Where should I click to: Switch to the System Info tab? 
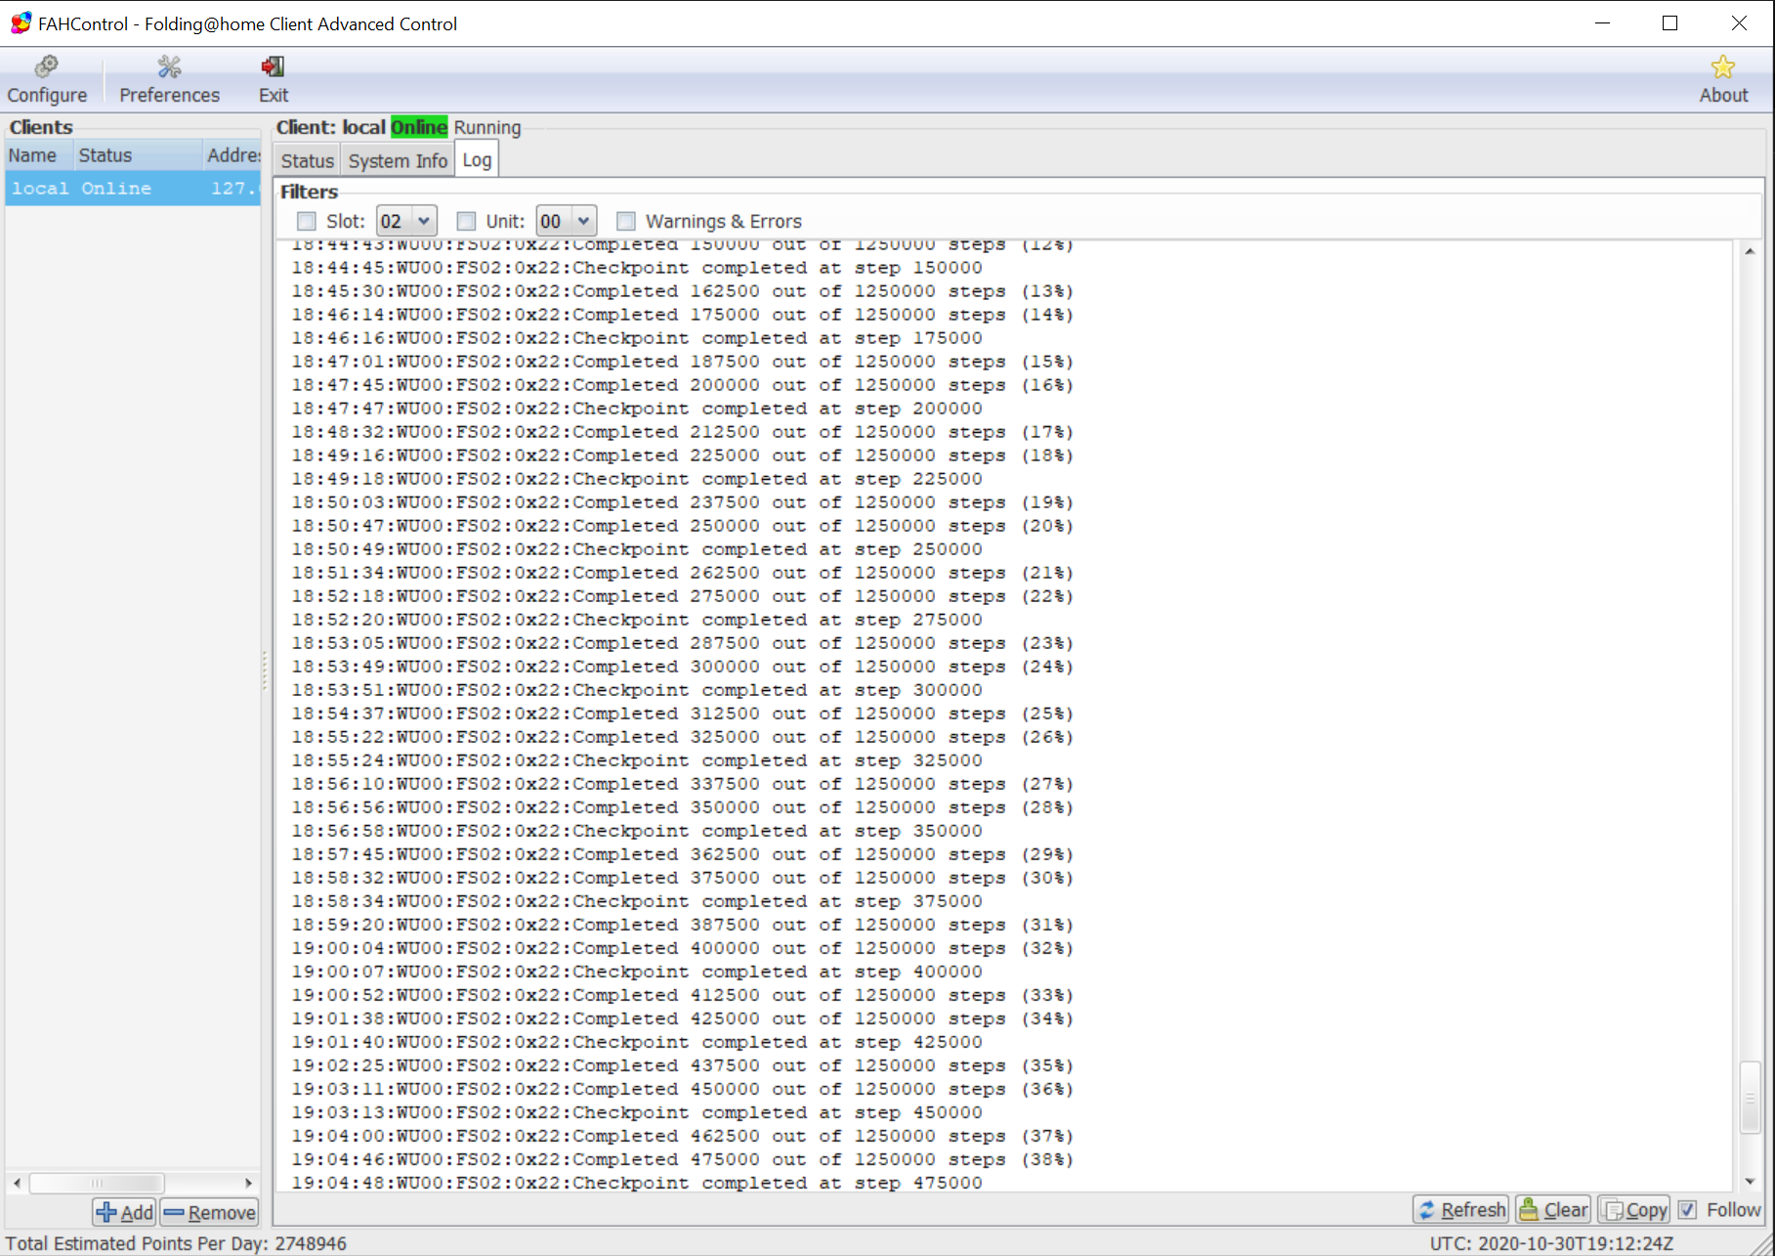398,161
